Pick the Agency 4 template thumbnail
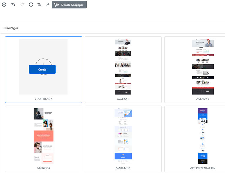Image resolution: width=225 pixels, height=173 pixels. click(43, 136)
